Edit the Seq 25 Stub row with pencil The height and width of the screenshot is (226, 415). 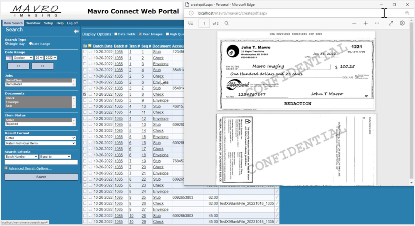(277, 198)
